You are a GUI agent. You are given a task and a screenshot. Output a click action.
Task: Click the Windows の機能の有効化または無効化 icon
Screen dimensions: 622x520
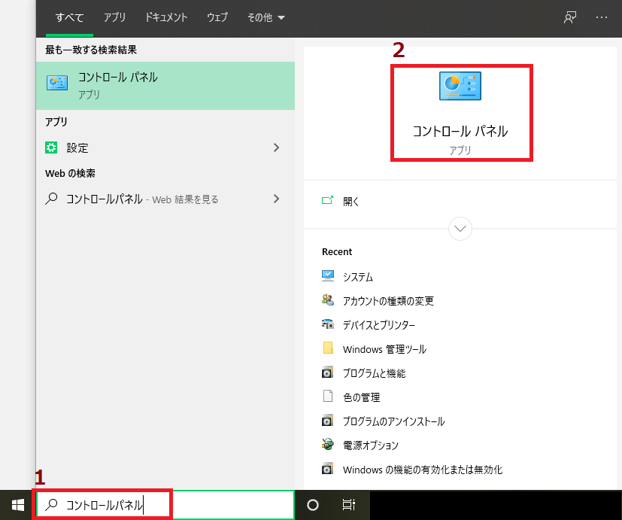click(328, 468)
